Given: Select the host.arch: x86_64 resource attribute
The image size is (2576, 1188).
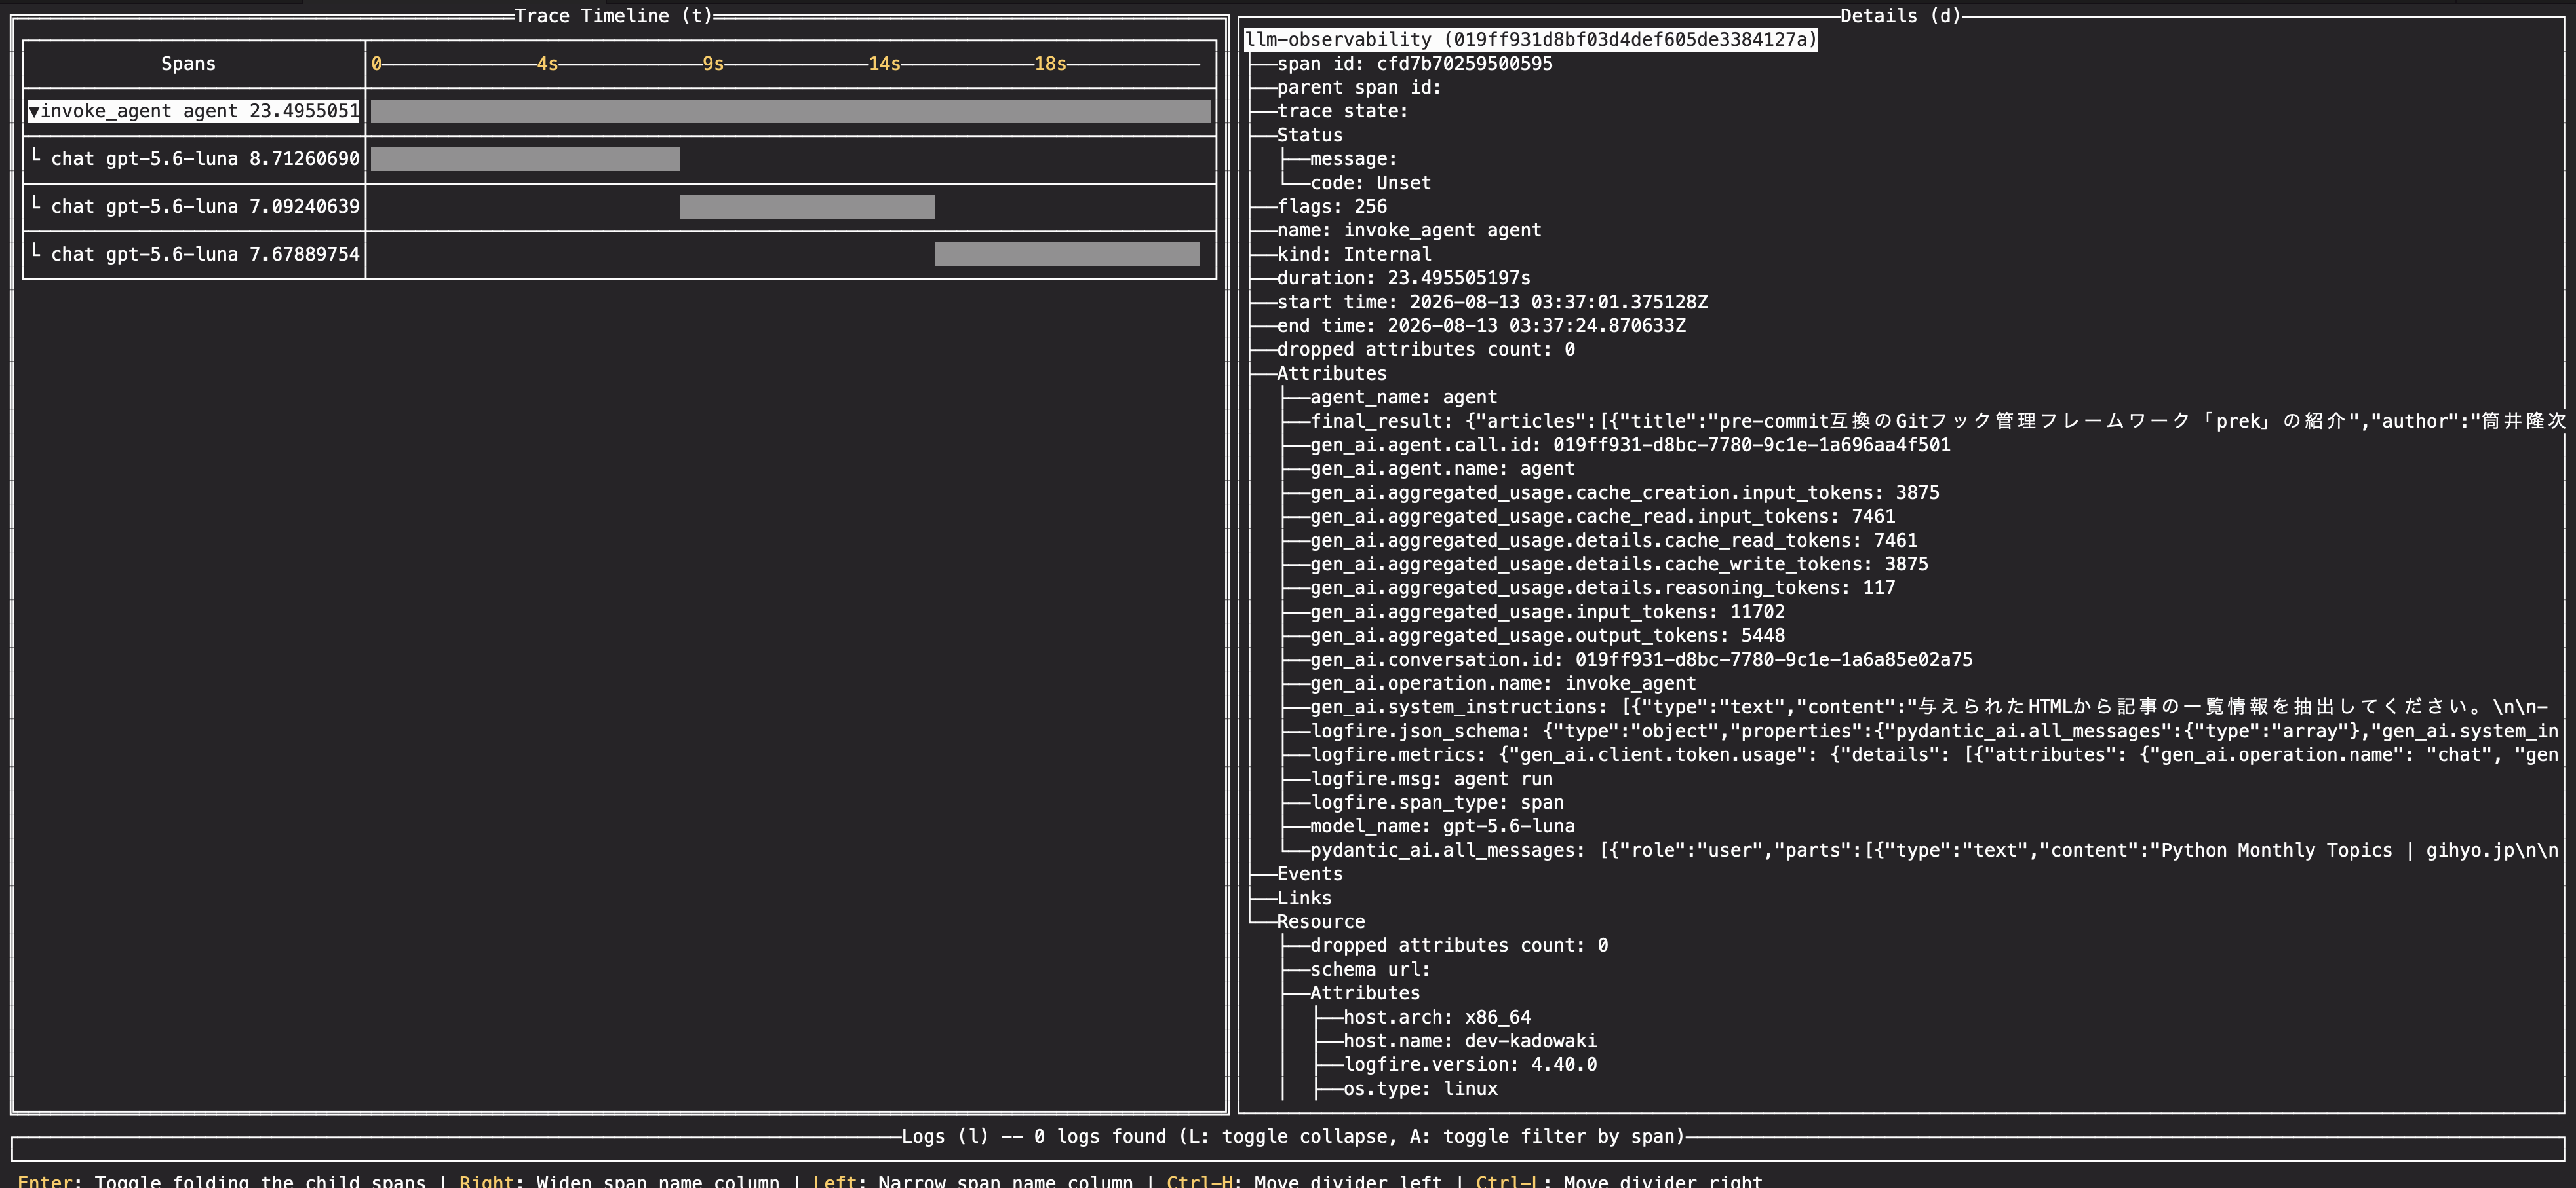Looking at the screenshot, I should [1436, 1017].
